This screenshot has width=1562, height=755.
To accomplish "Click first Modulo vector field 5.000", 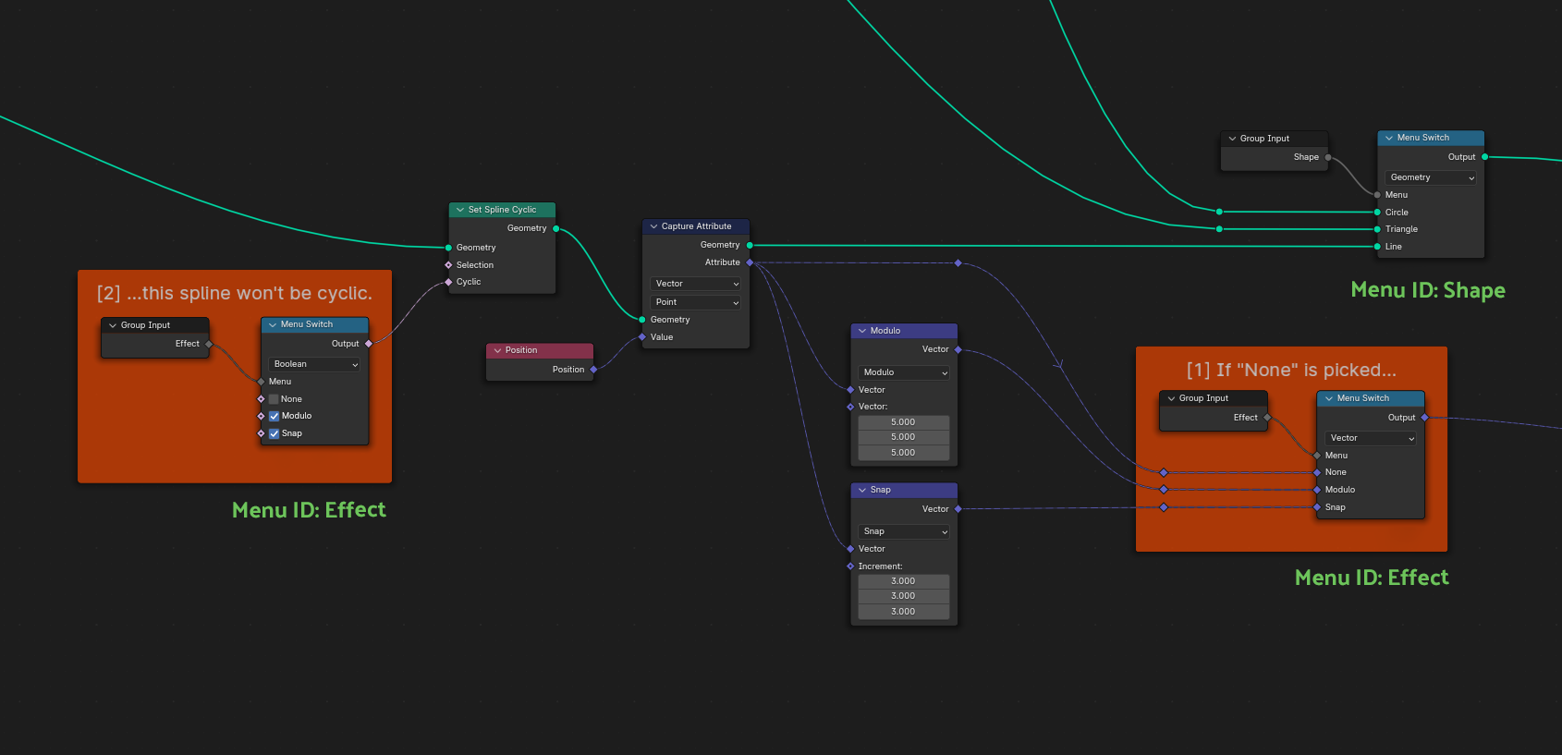I will tap(904, 422).
